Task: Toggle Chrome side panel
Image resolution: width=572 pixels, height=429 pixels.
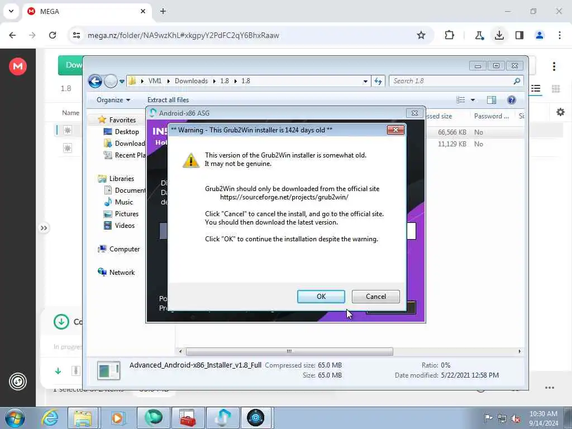Action: tap(519, 35)
